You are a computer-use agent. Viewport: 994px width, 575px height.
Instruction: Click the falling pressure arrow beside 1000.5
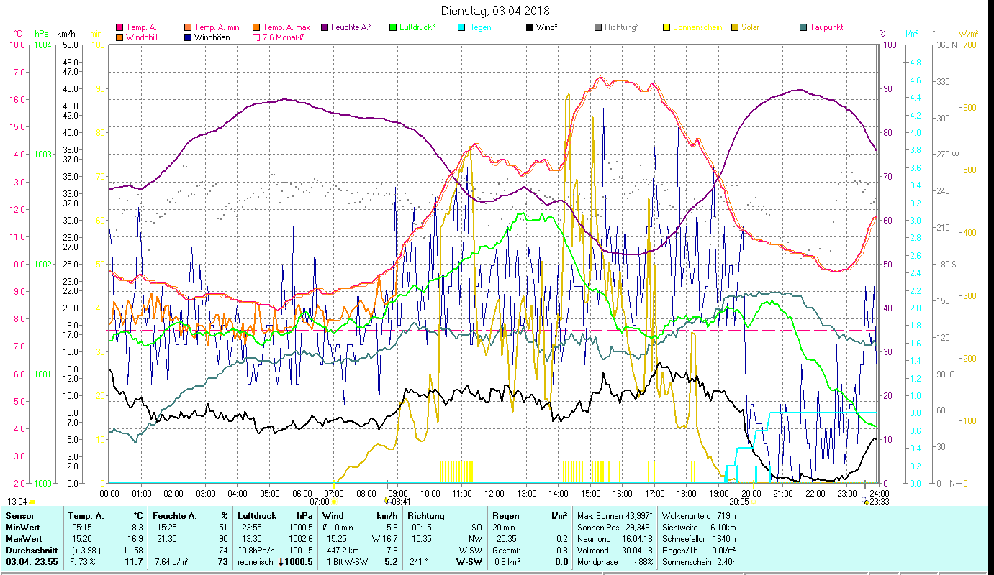click(281, 562)
